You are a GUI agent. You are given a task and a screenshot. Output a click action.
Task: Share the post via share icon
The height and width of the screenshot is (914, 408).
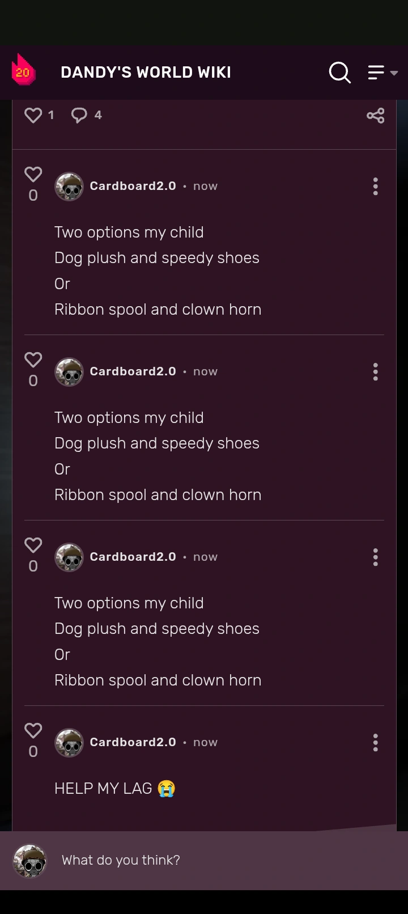click(375, 116)
